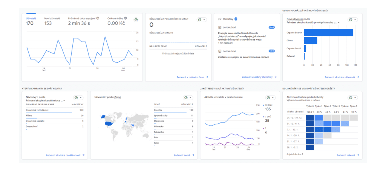The width and height of the screenshot is (386, 171).
Task: Click the Search Console recommendation text
Action: pos(242,36)
